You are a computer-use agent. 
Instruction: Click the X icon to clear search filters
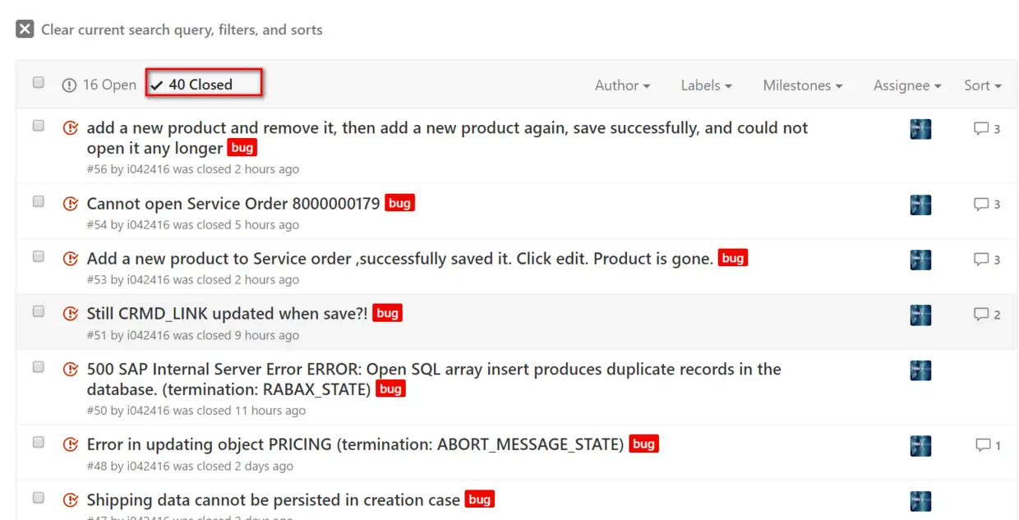[x=25, y=30]
